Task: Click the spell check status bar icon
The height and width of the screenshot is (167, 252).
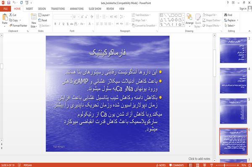Action: [x=19, y=165]
